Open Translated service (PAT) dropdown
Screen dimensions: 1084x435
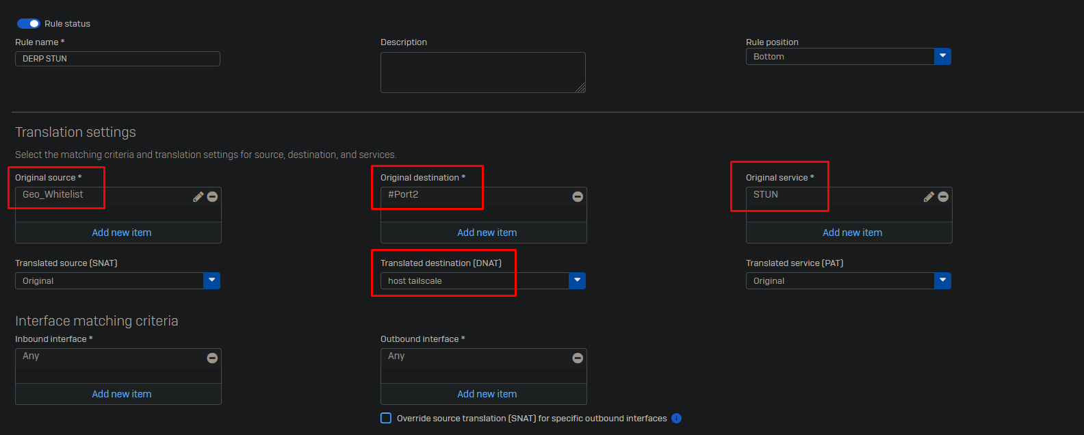942,281
